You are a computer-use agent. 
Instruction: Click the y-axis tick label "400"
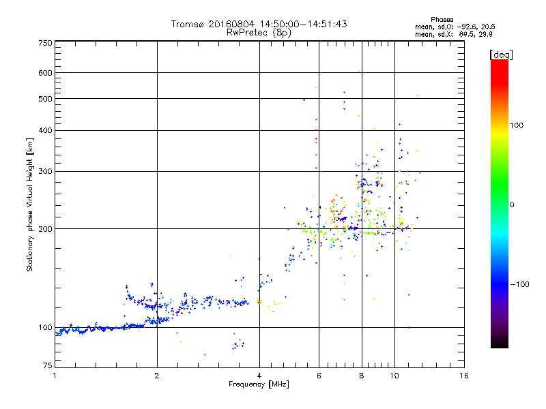click(45, 131)
